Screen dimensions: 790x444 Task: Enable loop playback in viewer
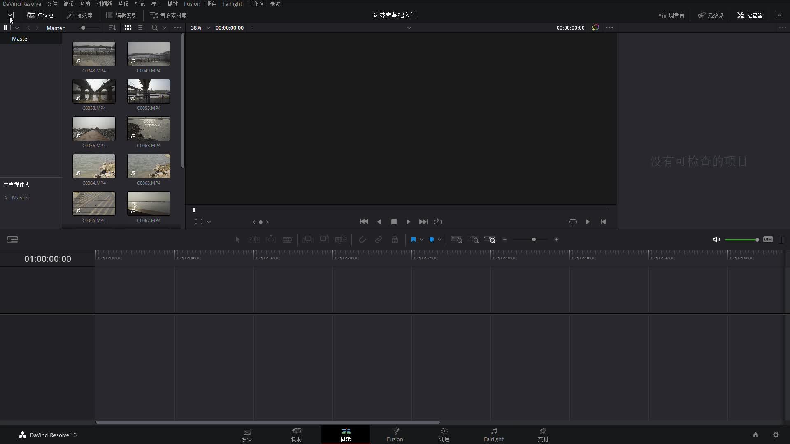click(x=438, y=222)
